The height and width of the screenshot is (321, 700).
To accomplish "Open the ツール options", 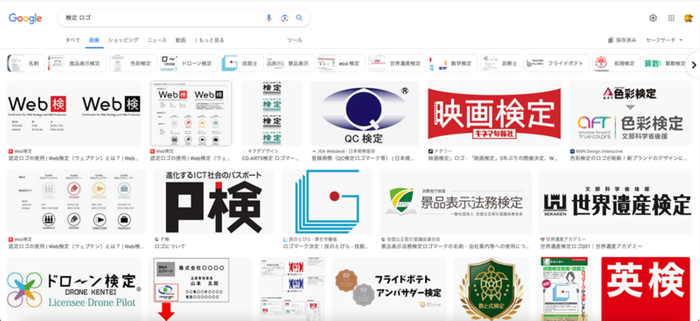I will click(x=295, y=40).
